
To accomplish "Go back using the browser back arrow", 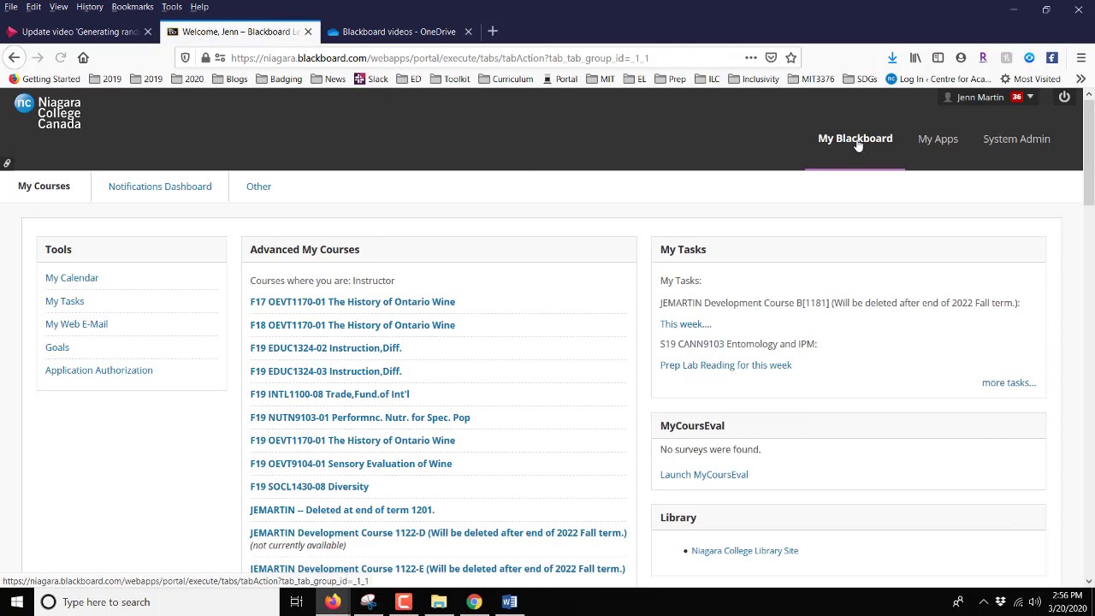I will [14, 57].
